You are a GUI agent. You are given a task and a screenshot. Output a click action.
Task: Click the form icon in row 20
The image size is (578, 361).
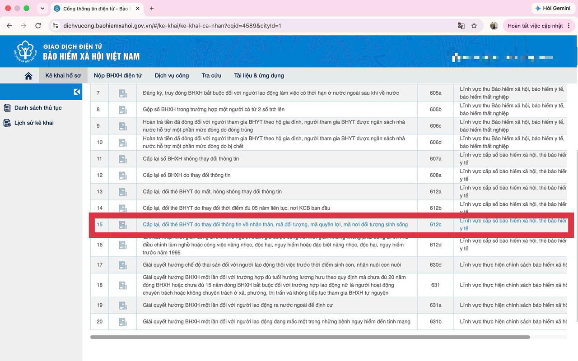pos(123,322)
